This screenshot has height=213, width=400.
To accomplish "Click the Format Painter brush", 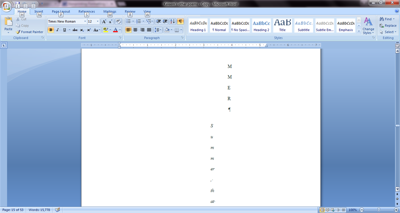I will 18,32.
